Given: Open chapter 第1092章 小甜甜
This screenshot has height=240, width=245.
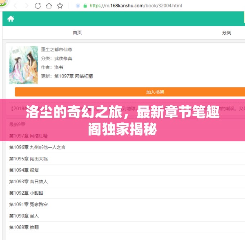Looking at the screenshot, I should [26, 193].
